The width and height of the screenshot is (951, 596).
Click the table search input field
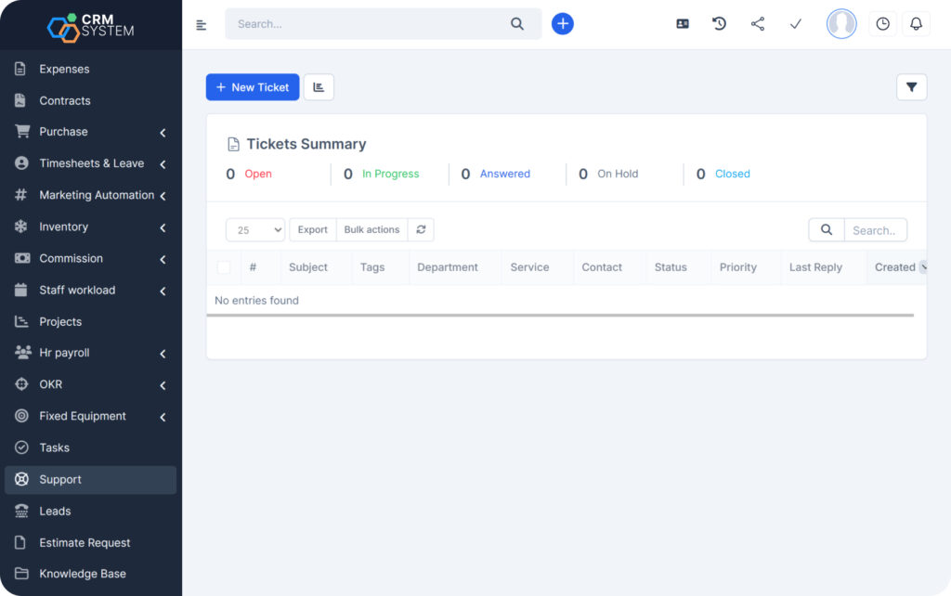[x=875, y=230]
